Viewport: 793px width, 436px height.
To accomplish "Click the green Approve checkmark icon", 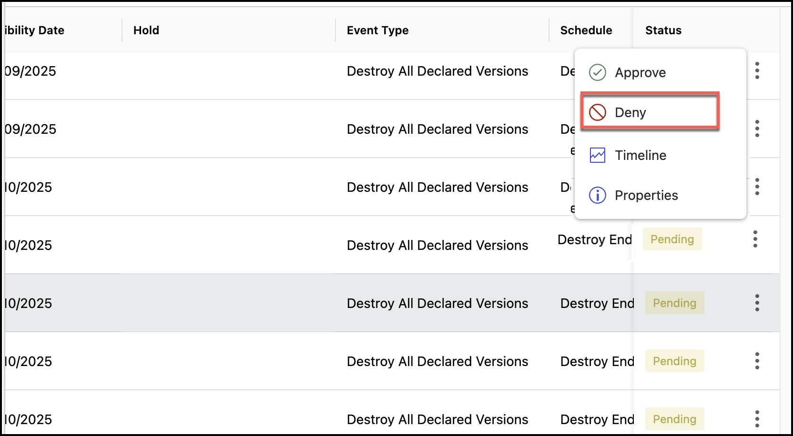I will tap(597, 72).
